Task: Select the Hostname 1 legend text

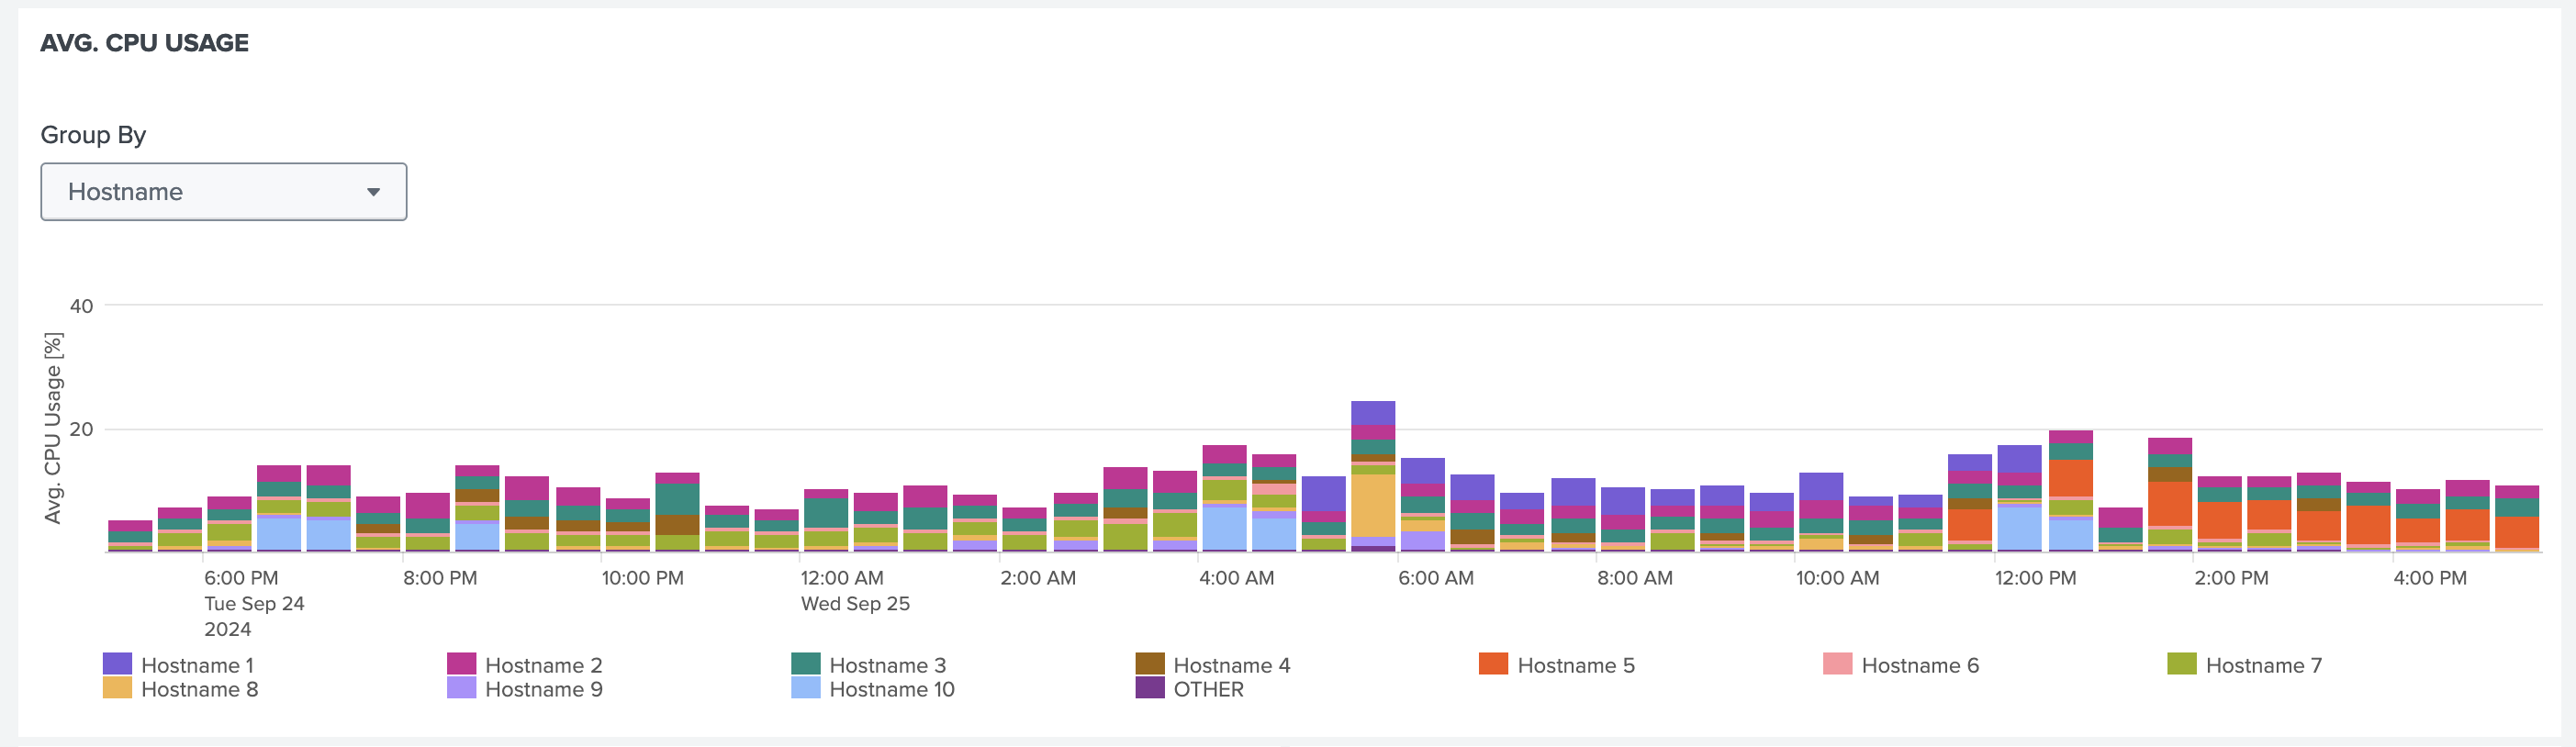Action: click(197, 665)
